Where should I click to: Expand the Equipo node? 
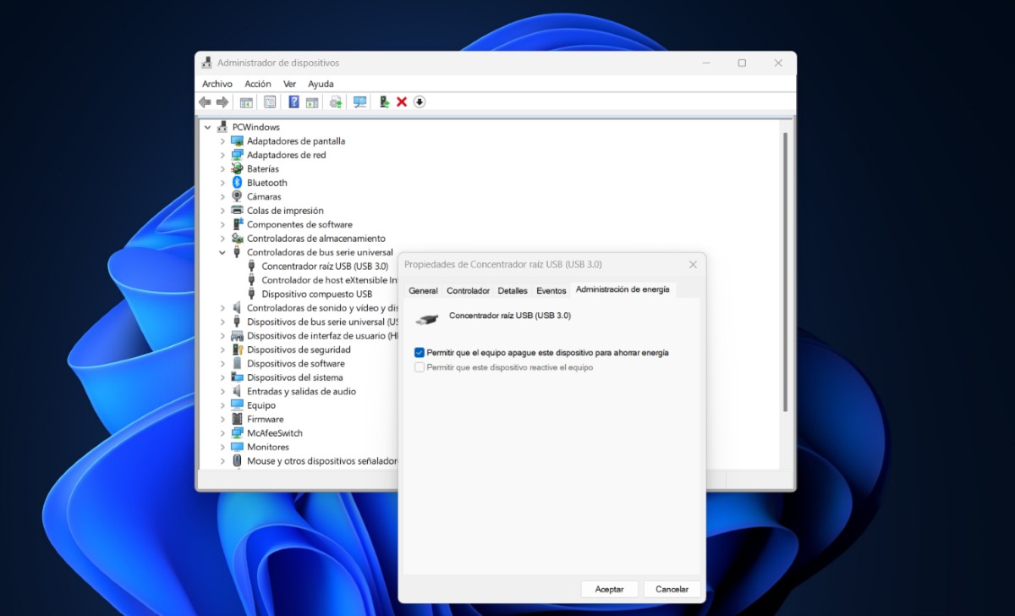pyautogui.click(x=222, y=405)
